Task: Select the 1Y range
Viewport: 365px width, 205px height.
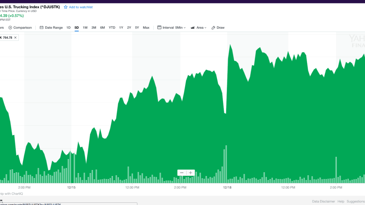Action: [121, 27]
